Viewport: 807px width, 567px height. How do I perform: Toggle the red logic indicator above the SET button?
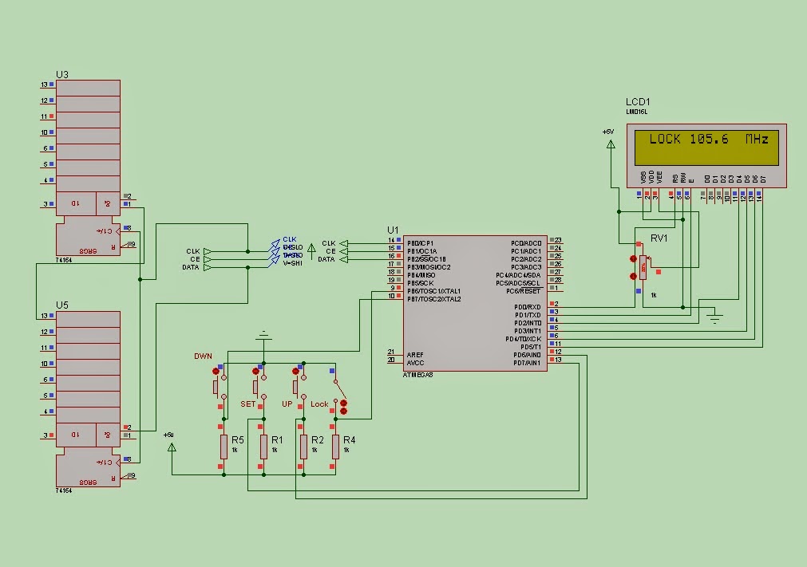(x=255, y=371)
